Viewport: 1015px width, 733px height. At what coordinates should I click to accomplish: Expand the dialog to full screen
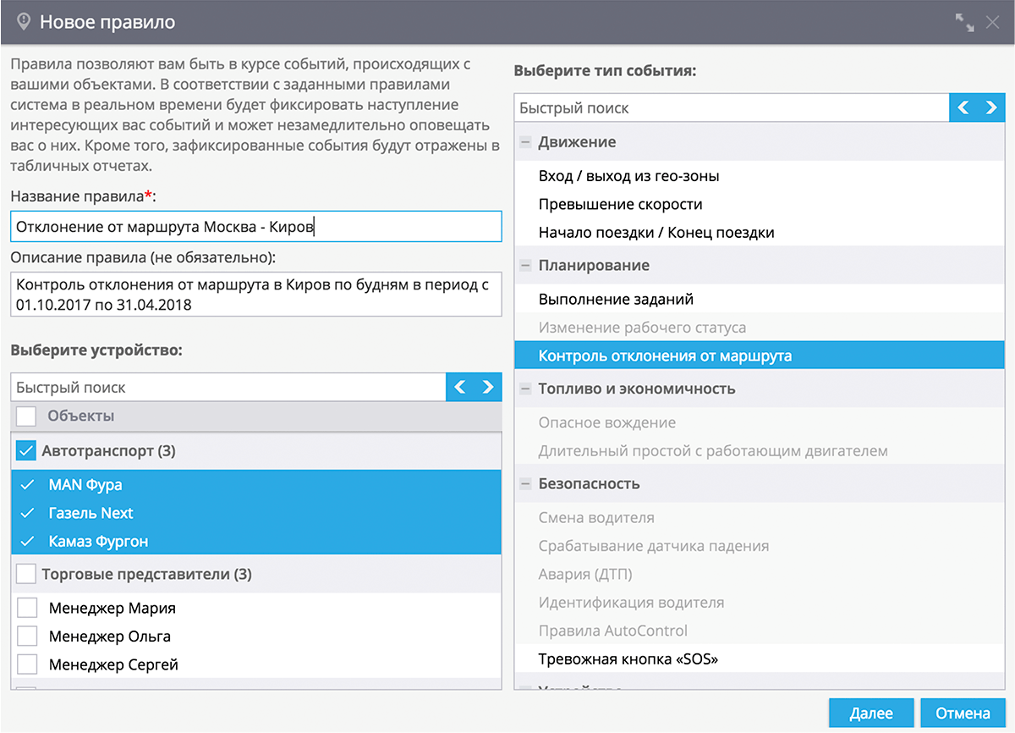[x=964, y=23]
